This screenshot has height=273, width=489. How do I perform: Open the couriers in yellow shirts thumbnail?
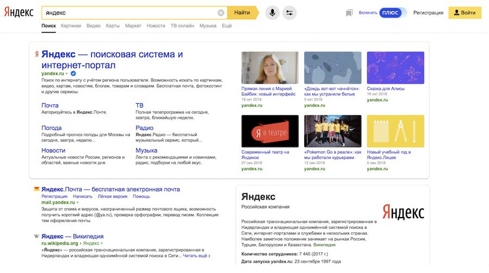coord(333,131)
